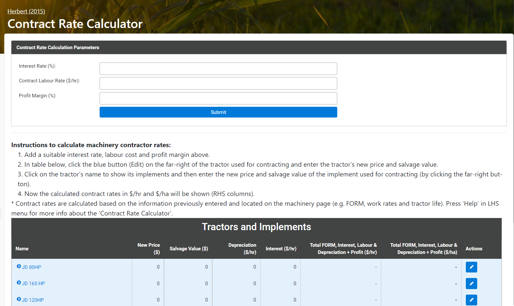Click the Interest ($/hr) column header
This screenshot has width=514, height=306.
coord(281,249)
